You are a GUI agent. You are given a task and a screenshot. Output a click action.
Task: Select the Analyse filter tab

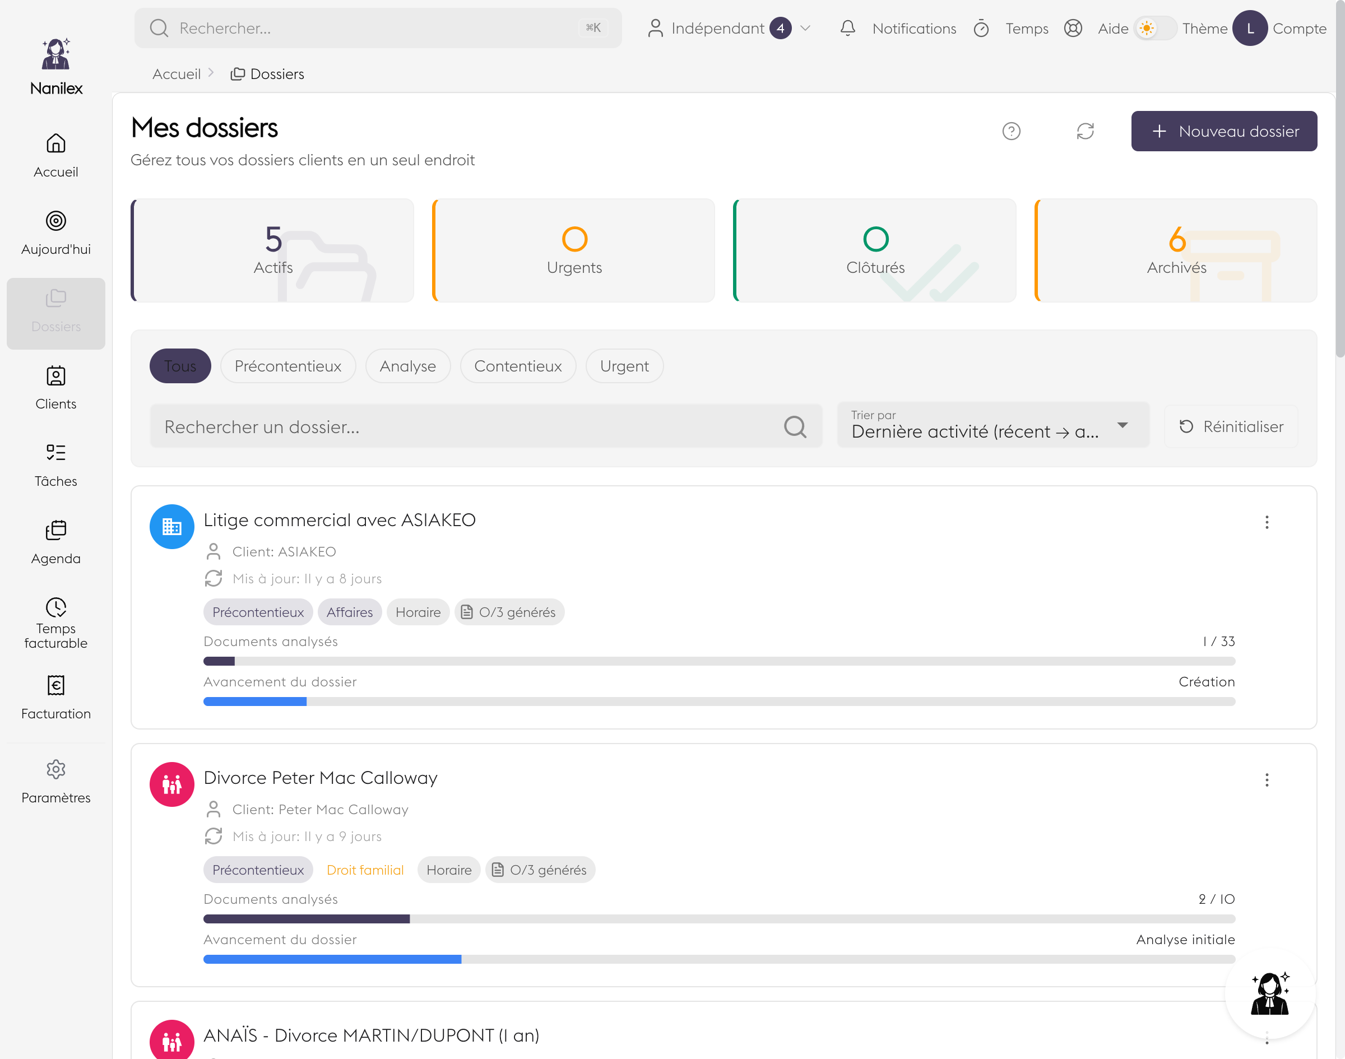(407, 366)
